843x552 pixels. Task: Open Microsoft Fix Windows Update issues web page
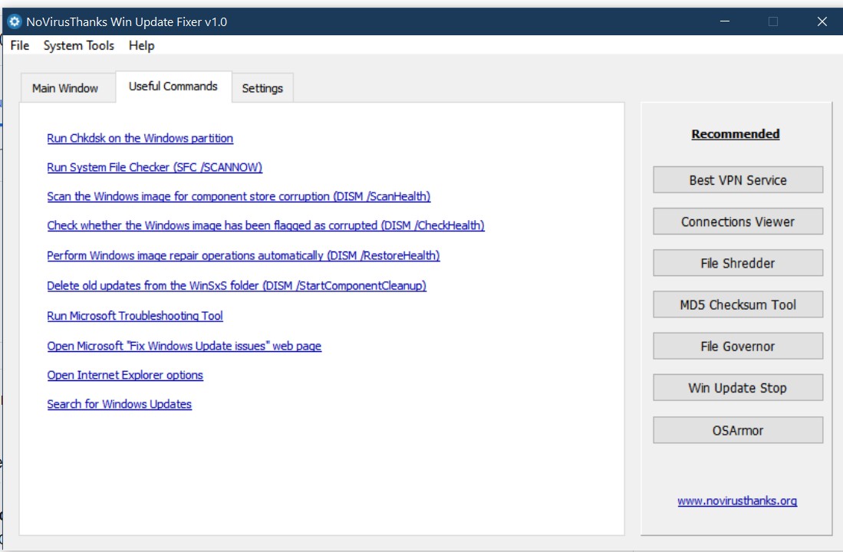click(x=184, y=346)
